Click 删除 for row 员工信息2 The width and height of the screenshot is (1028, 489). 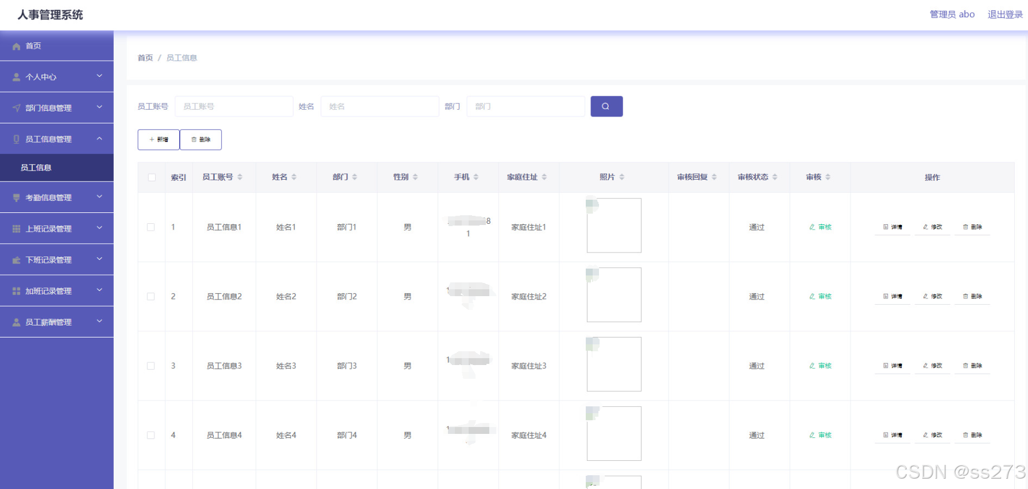pos(972,297)
